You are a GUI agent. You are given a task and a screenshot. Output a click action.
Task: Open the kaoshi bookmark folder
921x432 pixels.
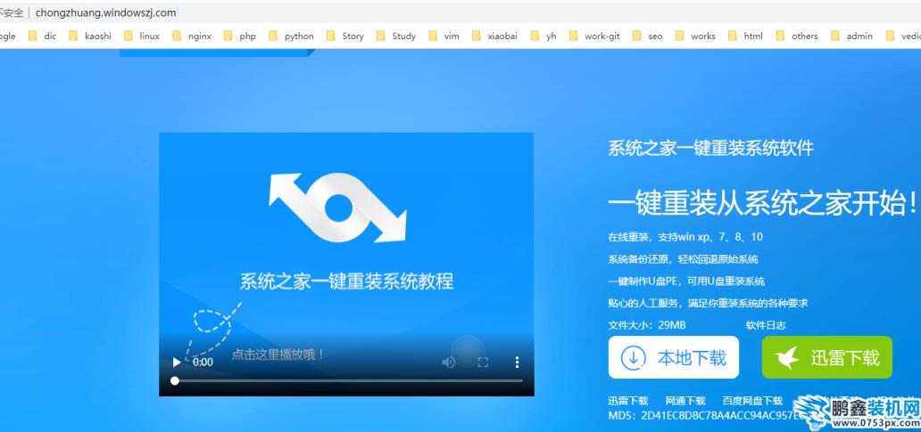click(x=90, y=36)
